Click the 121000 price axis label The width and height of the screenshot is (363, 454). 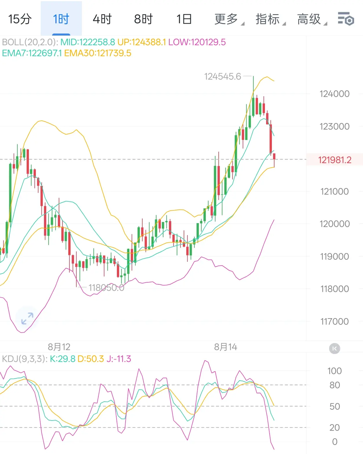[x=335, y=192]
